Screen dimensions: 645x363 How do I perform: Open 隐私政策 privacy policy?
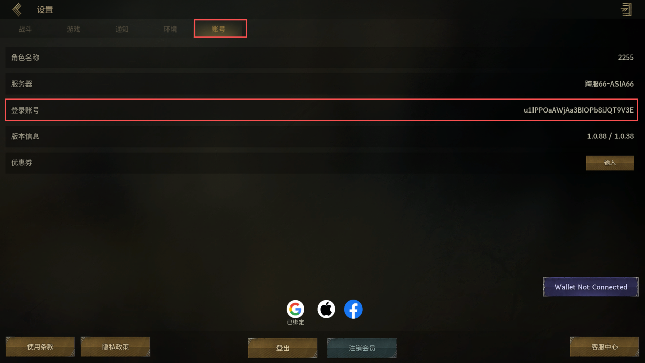click(116, 347)
